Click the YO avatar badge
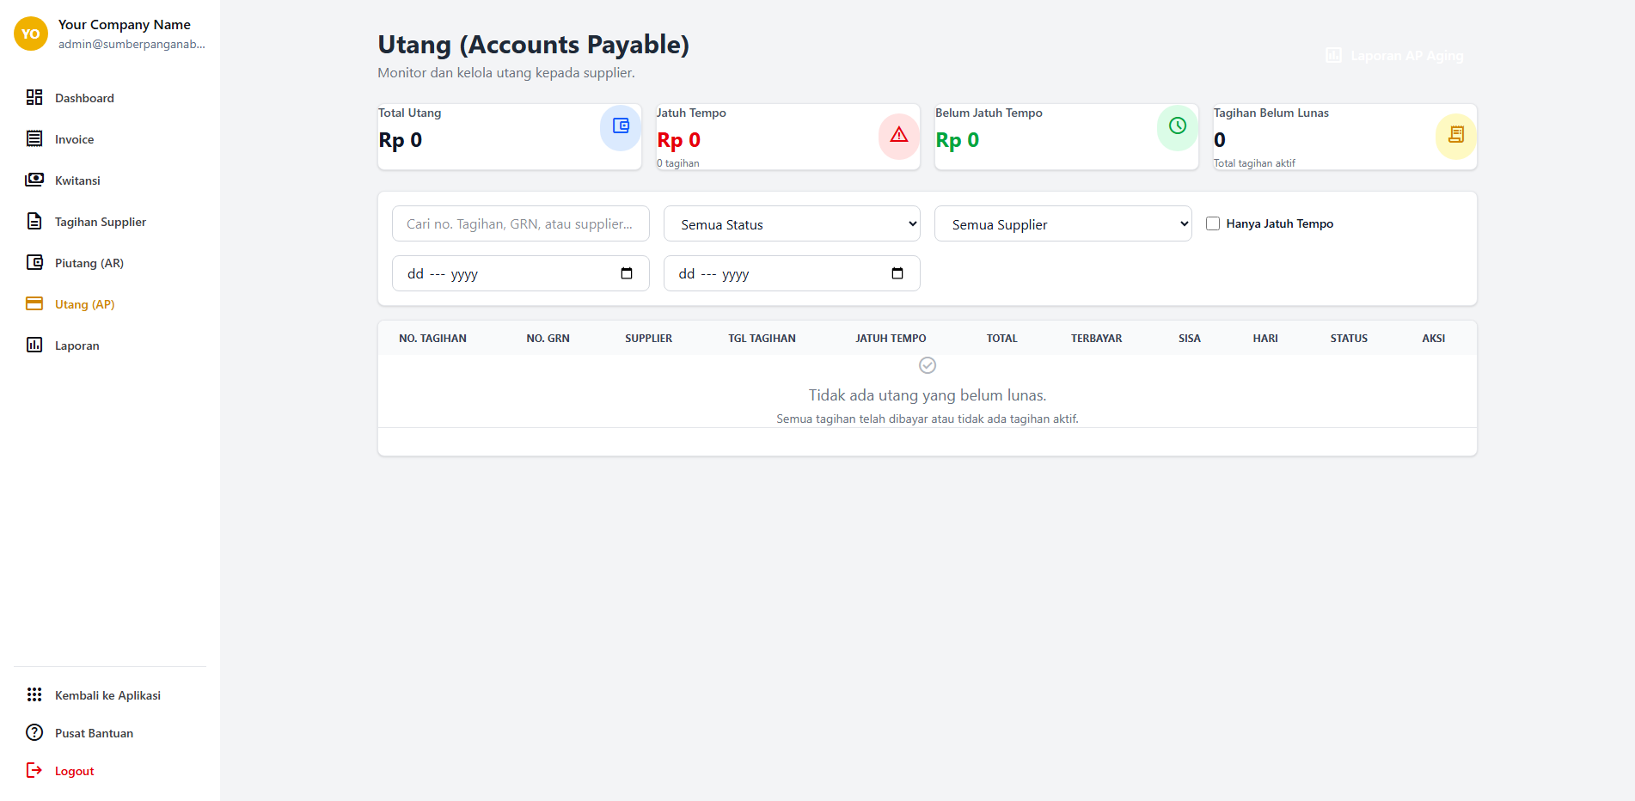Image resolution: width=1635 pixels, height=801 pixels. click(x=30, y=34)
